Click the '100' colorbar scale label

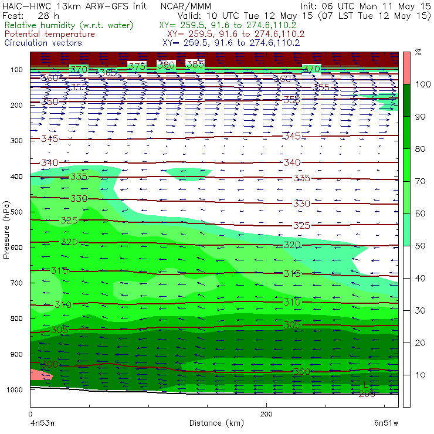click(423, 84)
